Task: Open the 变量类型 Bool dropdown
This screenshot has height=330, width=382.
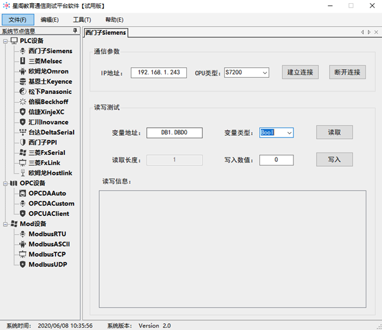Action: tap(289, 133)
